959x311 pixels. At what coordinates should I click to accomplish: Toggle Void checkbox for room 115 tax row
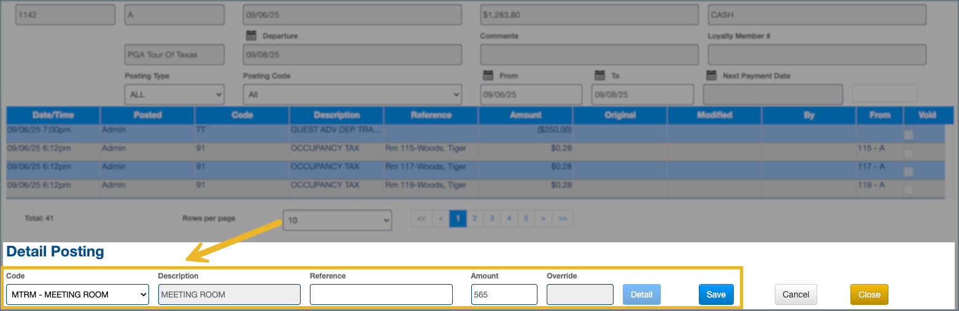click(909, 153)
